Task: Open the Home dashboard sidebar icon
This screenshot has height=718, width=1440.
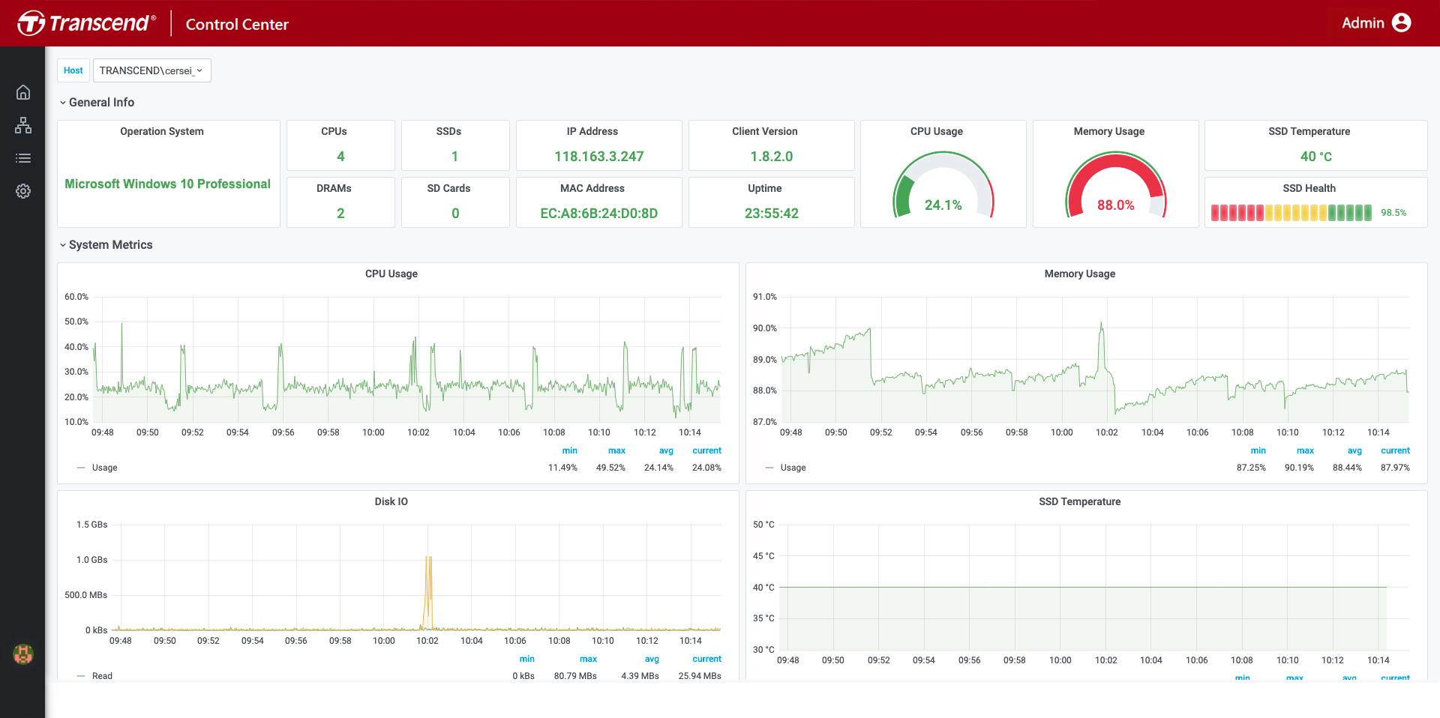Action: [23, 92]
